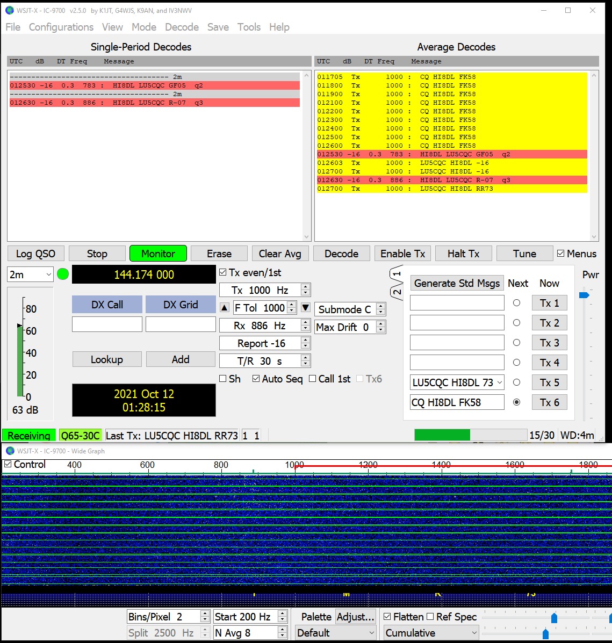
Task: Expand the Palette Default dropdown
Action: (x=335, y=633)
